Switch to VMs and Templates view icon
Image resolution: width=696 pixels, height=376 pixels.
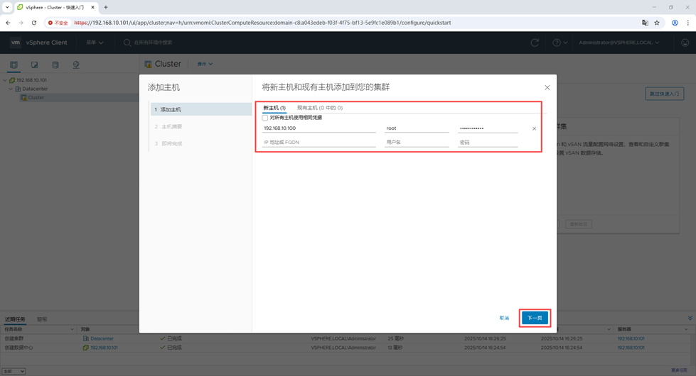[34, 65]
